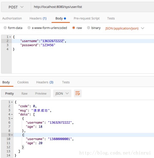Open the request Headers (1) tab
Image resolution: width=154 pixels, height=158 pixels.
tap(38, 18)
